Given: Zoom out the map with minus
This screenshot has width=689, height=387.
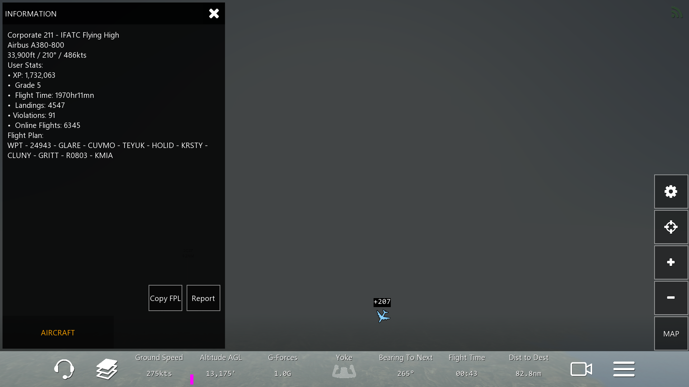Looking at the screenshot, I should point(671,298).
